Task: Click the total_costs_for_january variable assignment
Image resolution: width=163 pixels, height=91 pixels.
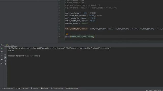Action: pyautogui.click(x=76, y=29)
